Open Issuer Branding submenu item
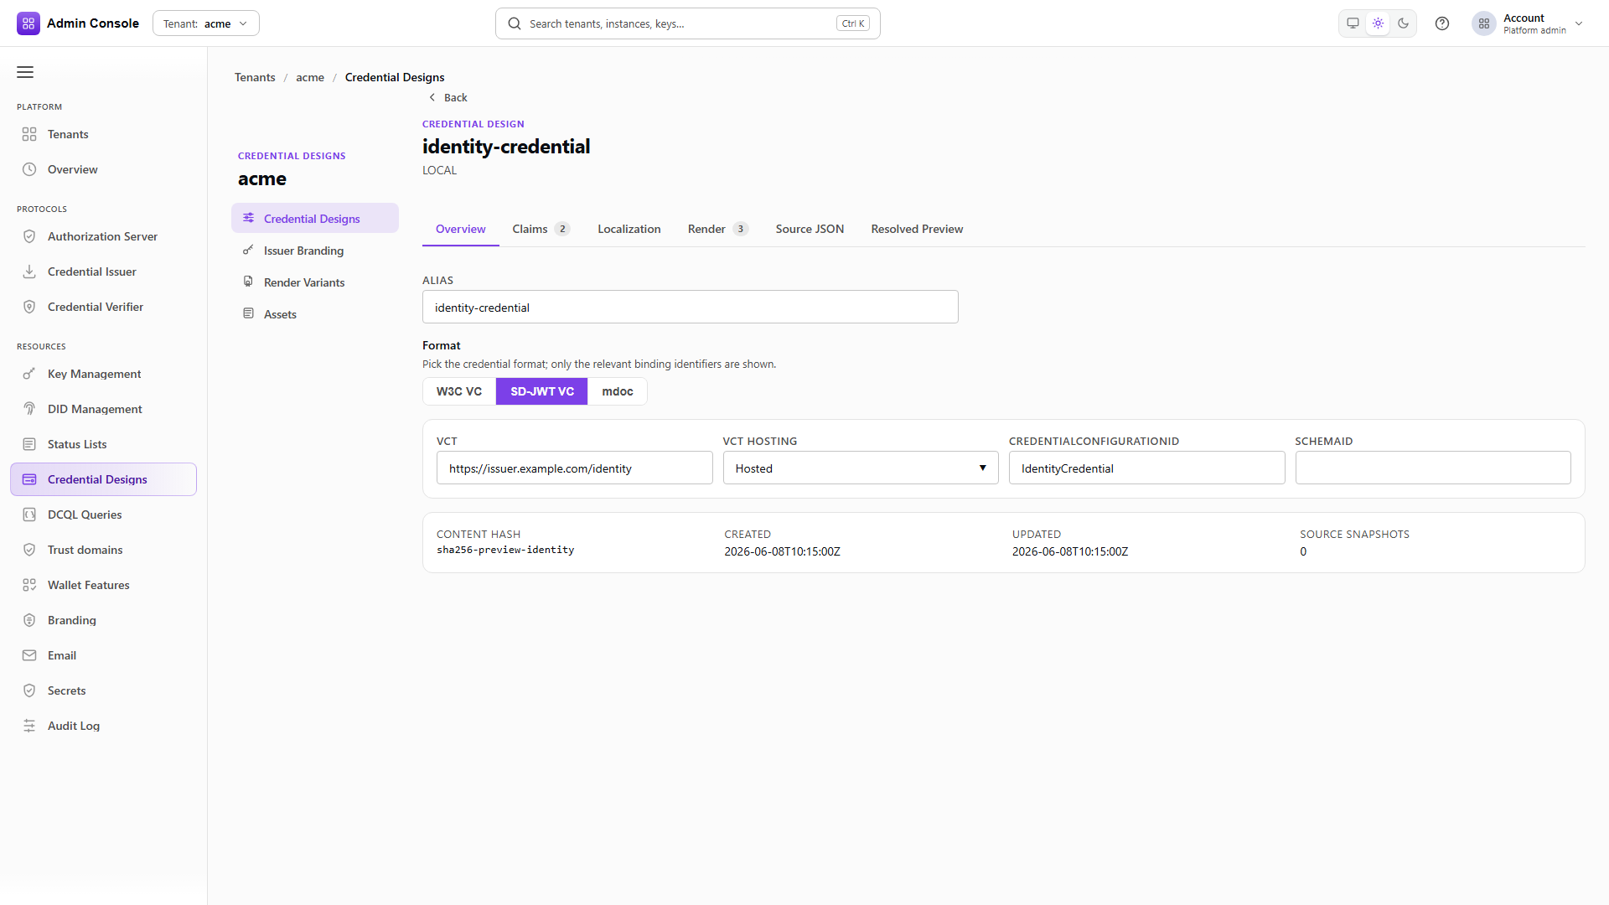Image resolution: width=1609 pixels, height=905 pixels. point(315,250)
